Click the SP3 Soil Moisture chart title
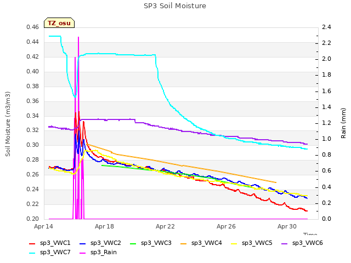The width and height of the screenshot is (351, 263). pos(175,6)
